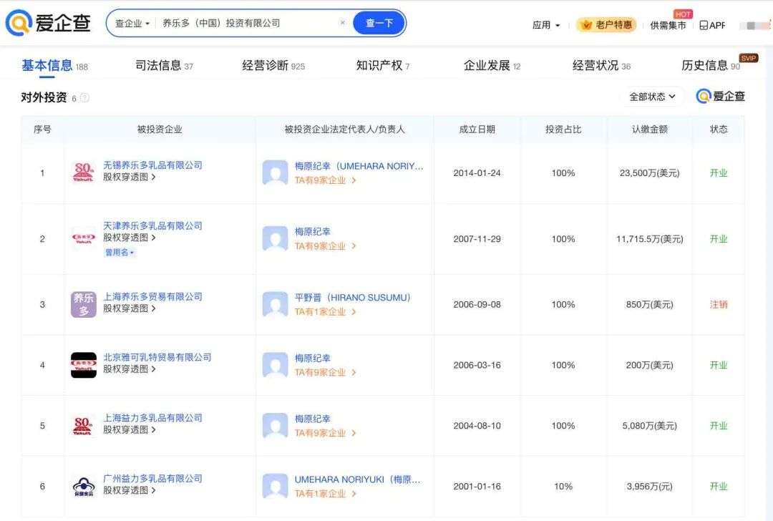Click inside the company search input field
The width and height of the screenshot is (773, 521).
(x=243, y=22)
